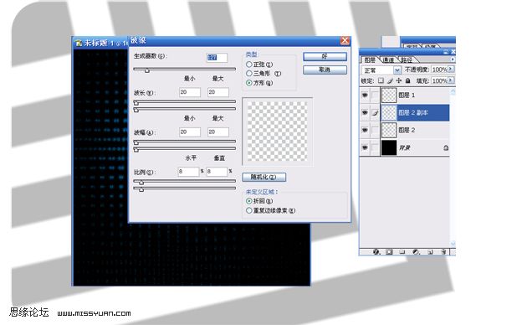Switch to the 路径 tab
This screenshot has height=325, width=522.
click(x=407, y=59)
